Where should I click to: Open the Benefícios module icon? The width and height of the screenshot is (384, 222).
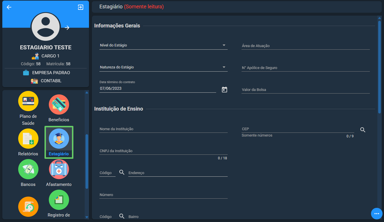click(59, 105)
